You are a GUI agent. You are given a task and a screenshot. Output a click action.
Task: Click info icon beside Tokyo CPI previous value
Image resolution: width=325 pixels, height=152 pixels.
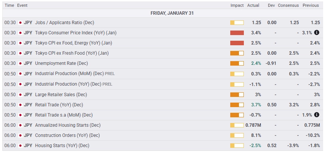[x=316, y=32]
